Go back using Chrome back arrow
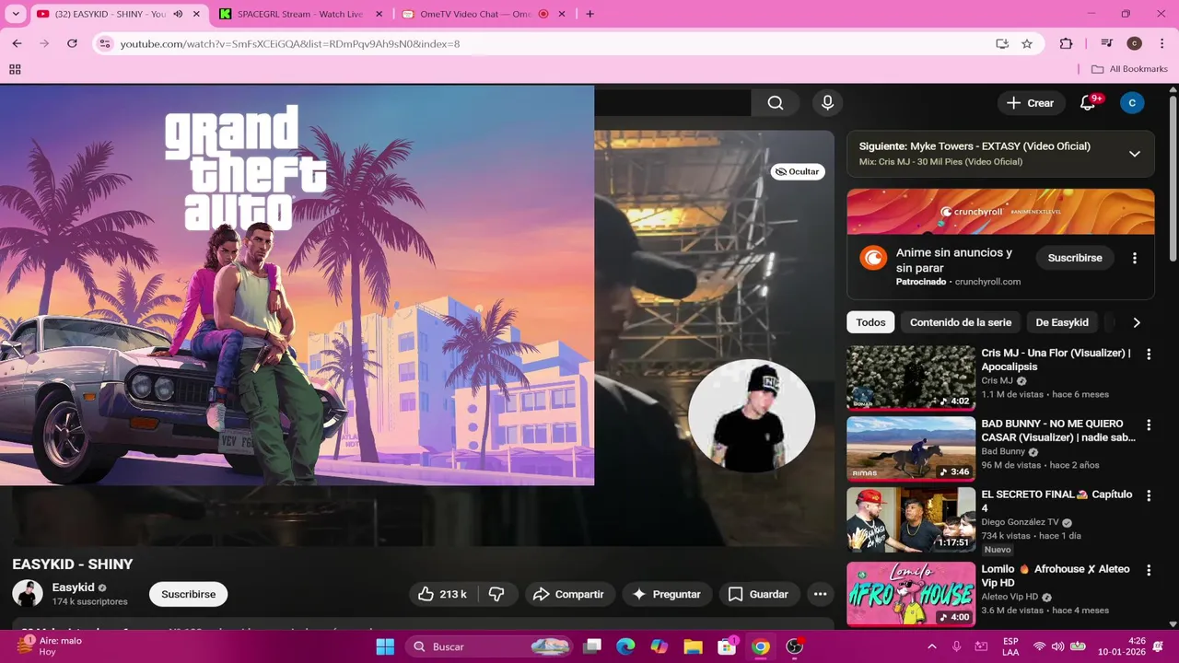 coord(17,43)
